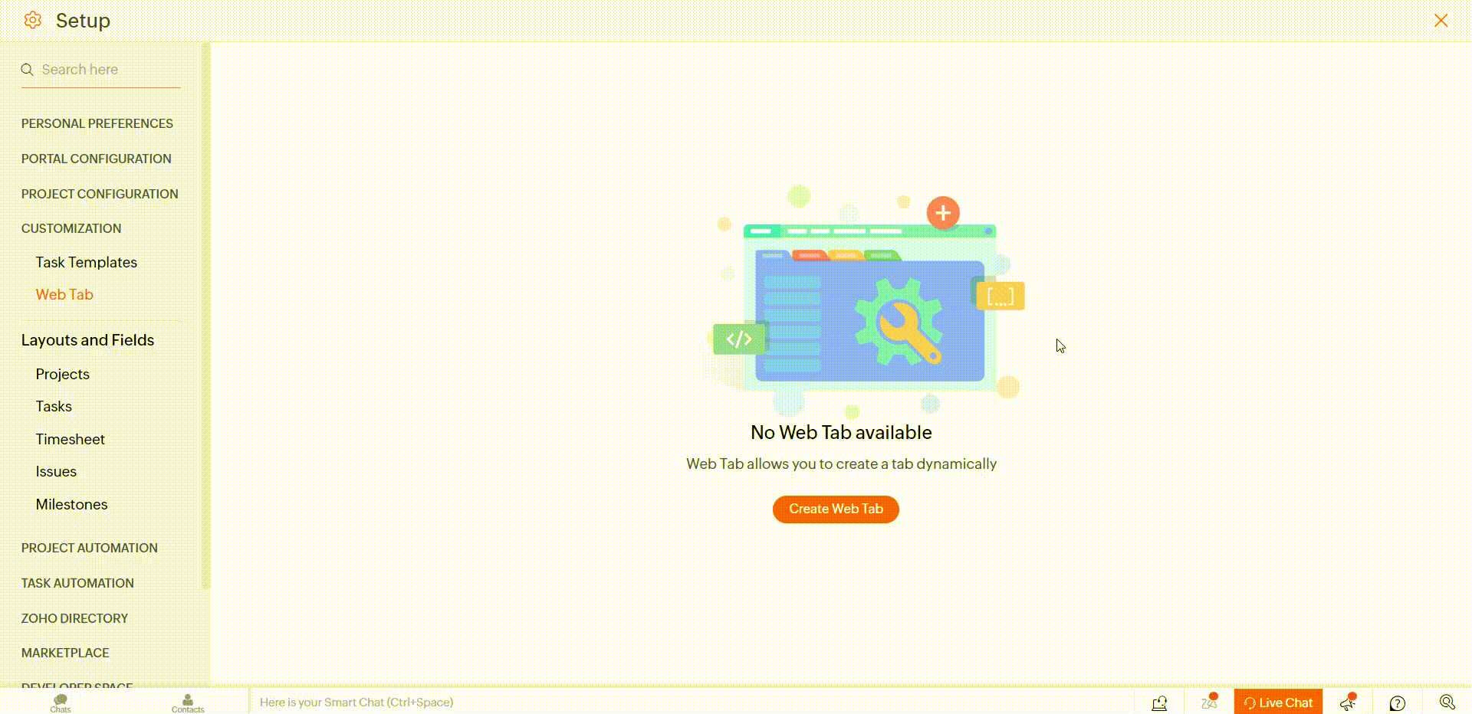1472x714 pixels.
Task: Open the Contacts icon in bottom bar
Action: [188, 703]
